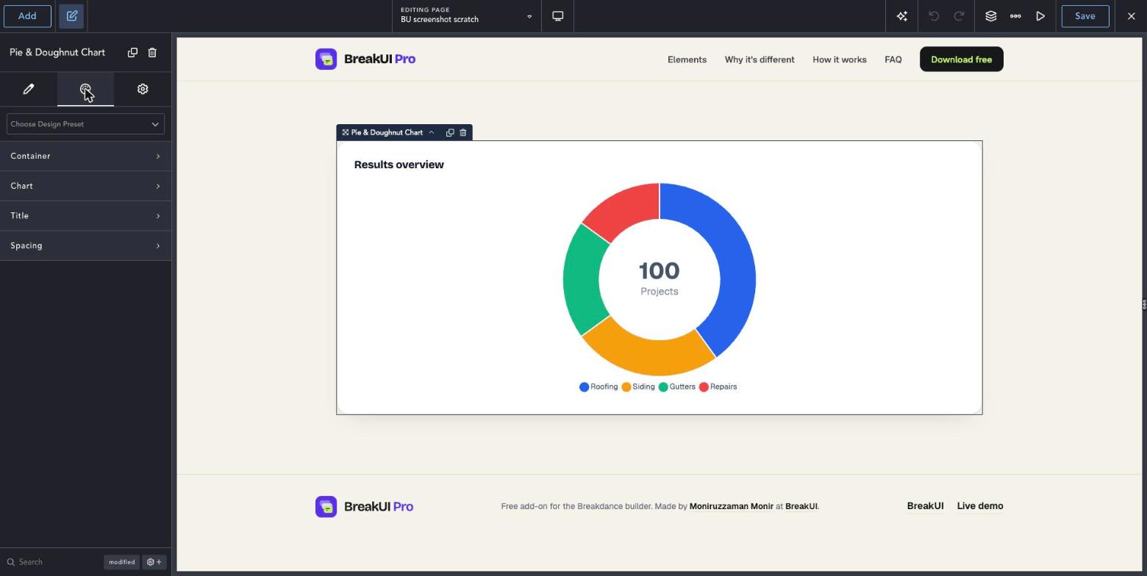Viewport: 1147px width, 576px height.
Task: Click the redo arrow icon
Action: pyautogui.click(x=959, y=15)
